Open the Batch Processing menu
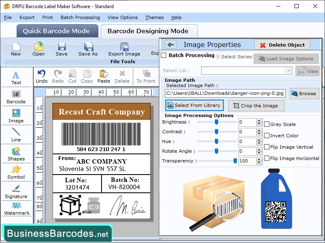Viewport: 325px width, 243px height. point(80,17)
